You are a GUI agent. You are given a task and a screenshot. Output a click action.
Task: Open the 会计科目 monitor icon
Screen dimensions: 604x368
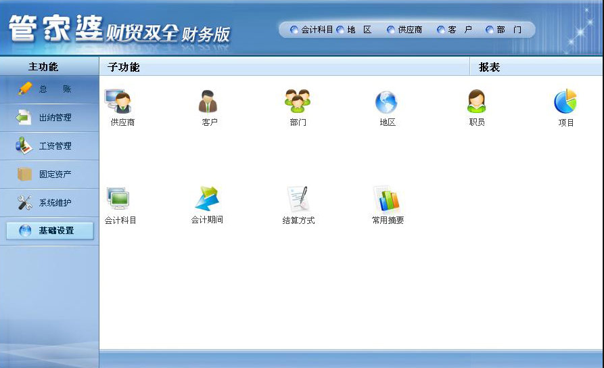[x=118, y=198]
